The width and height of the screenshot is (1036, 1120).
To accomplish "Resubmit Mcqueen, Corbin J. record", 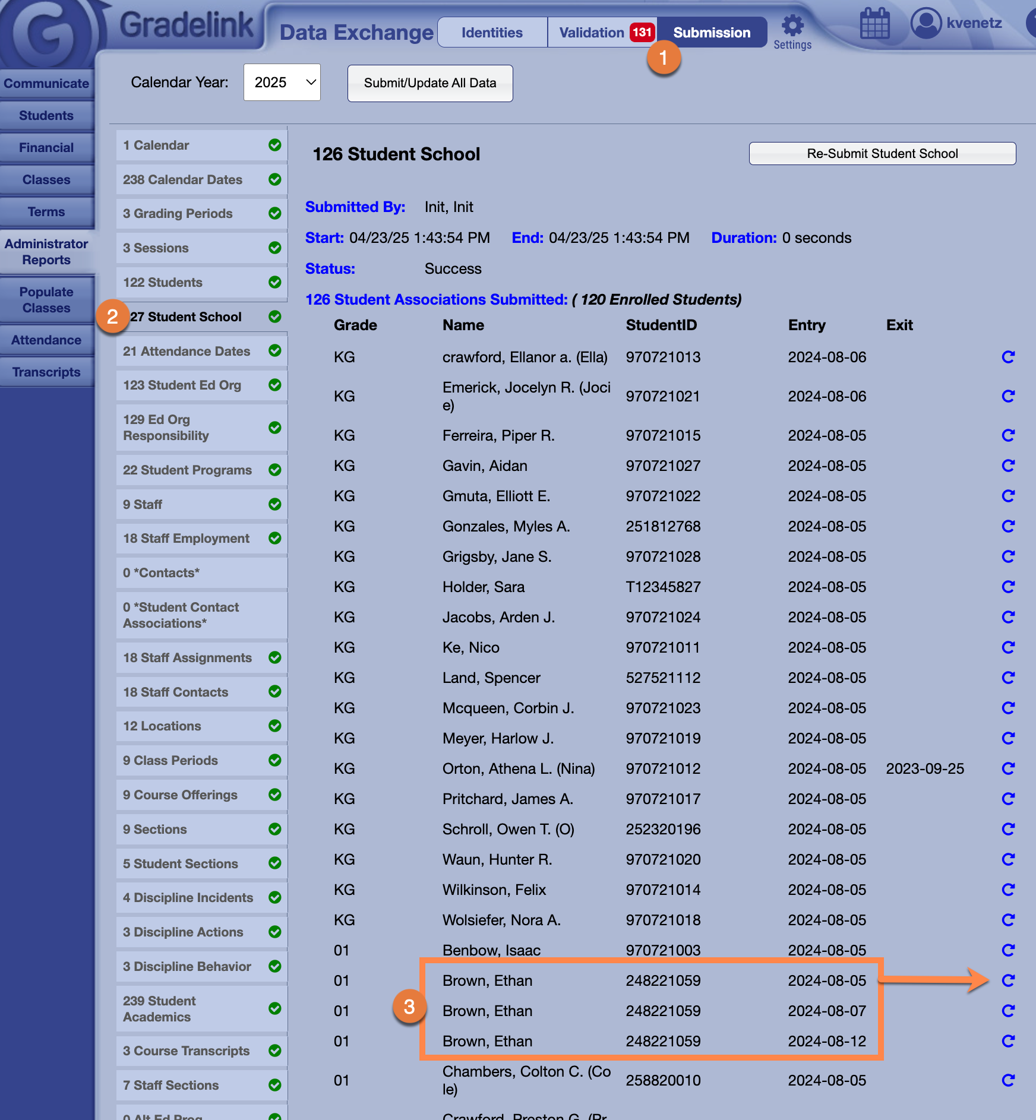I will [x=1007, y=708].
